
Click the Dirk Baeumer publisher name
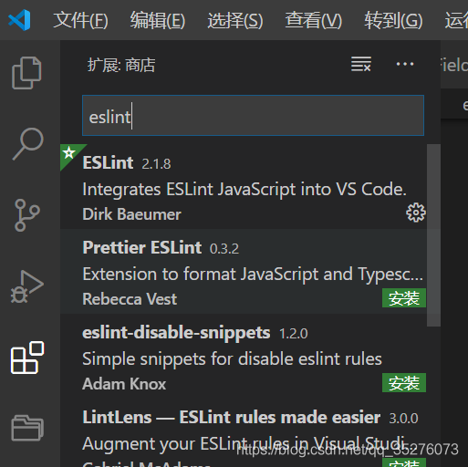131,214
